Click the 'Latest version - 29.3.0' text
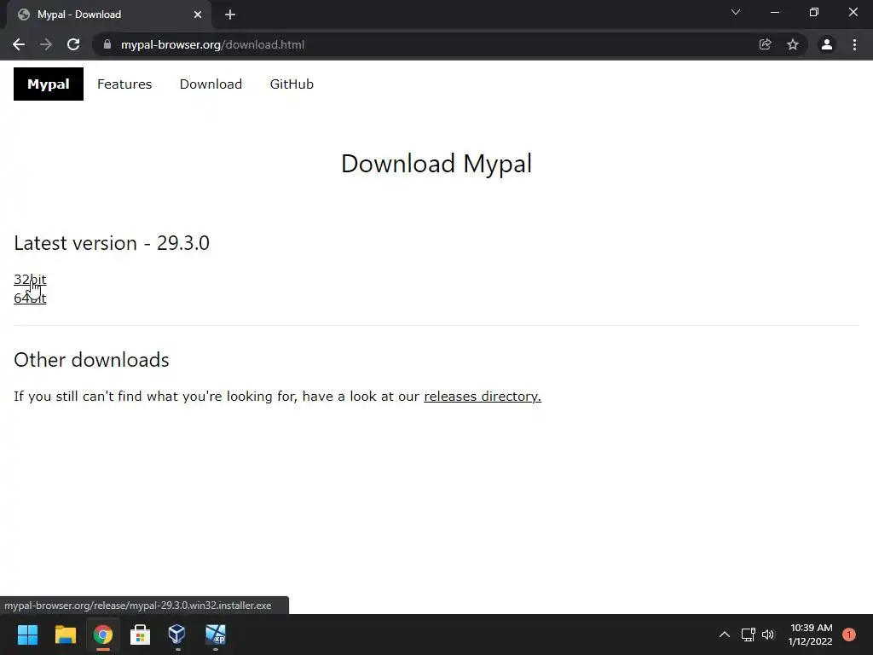Viewport: 873px width, 655px height. pyautogui.click(x=112, y=243)
